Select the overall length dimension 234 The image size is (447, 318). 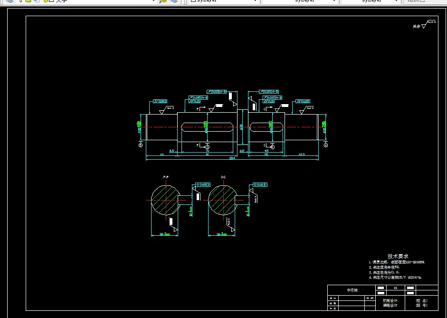click(232, 158)
